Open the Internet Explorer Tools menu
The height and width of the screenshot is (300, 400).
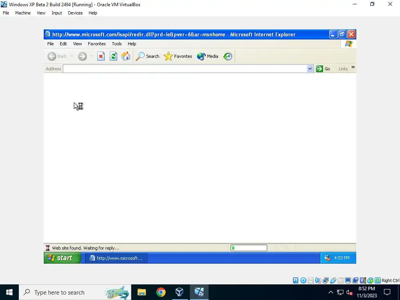pos(116,44)
